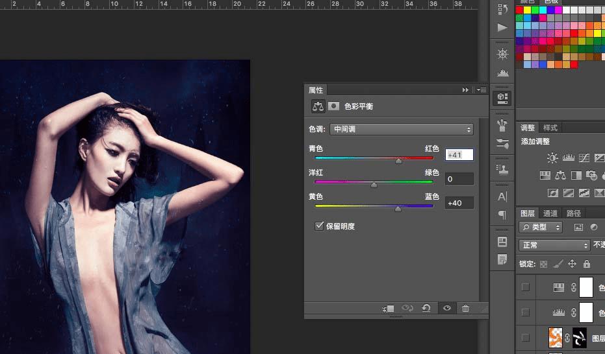
Task: Click the 洋红-绿色 value field showing 0
Action: pyautogui.click(x=459, y=179)
